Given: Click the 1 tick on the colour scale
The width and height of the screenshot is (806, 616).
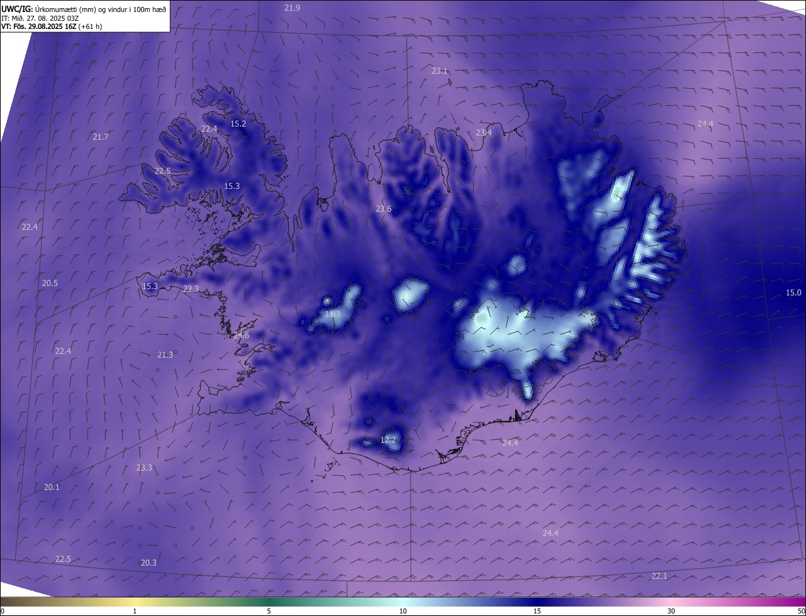Looking at the screenshot, I should (135, 611).
